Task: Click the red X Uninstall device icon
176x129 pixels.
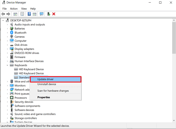Action: pos(54,14)
